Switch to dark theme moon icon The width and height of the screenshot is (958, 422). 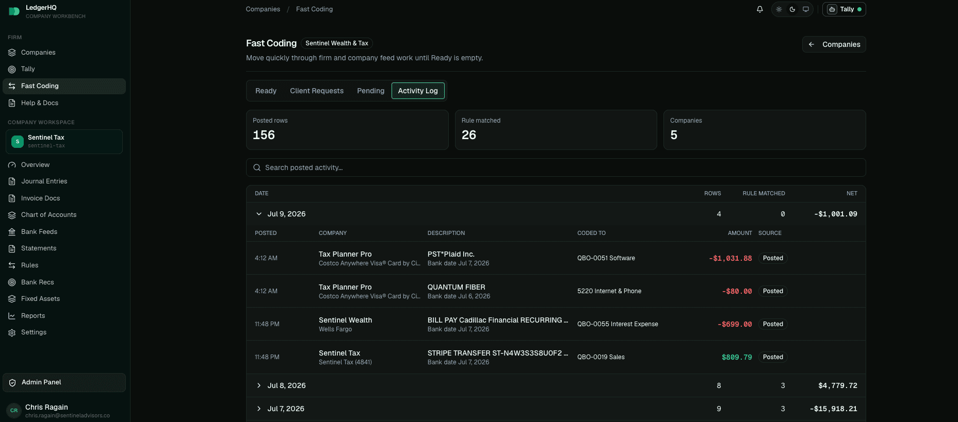(792, 9)
